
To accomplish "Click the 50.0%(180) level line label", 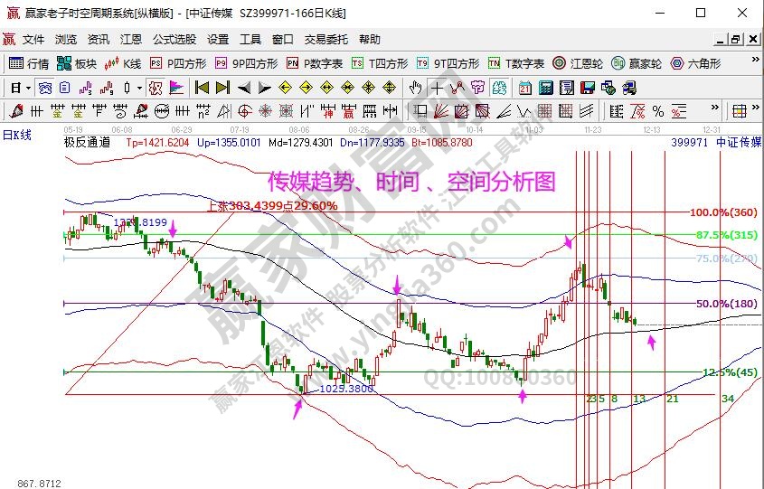I will point(726,304).
